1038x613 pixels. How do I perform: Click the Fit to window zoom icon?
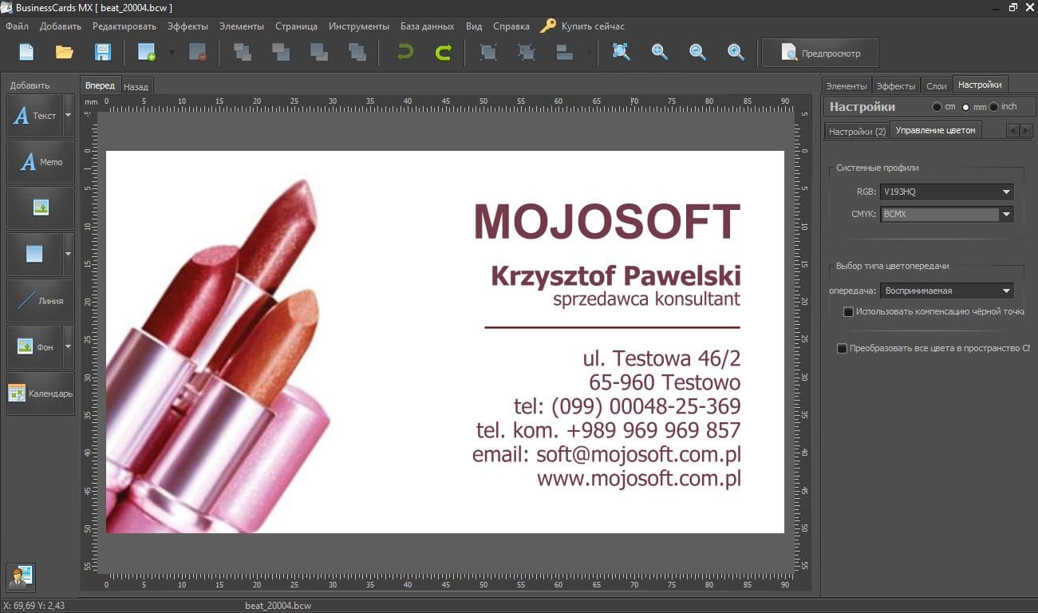pos(621,53)
